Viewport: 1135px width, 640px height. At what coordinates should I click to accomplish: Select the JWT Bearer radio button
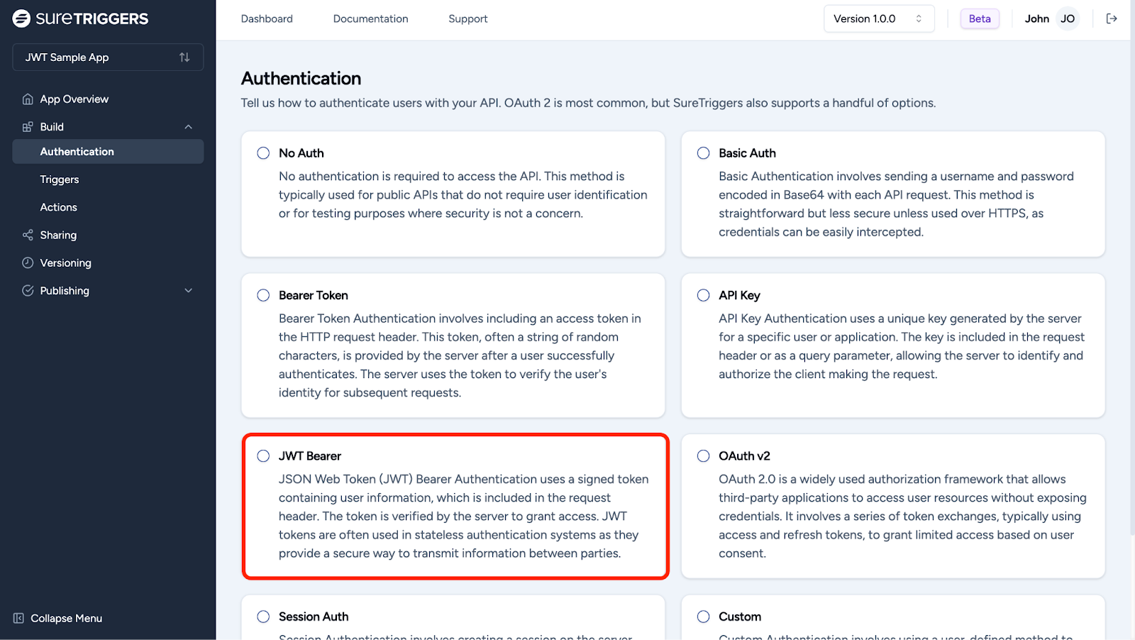point(263,456)
